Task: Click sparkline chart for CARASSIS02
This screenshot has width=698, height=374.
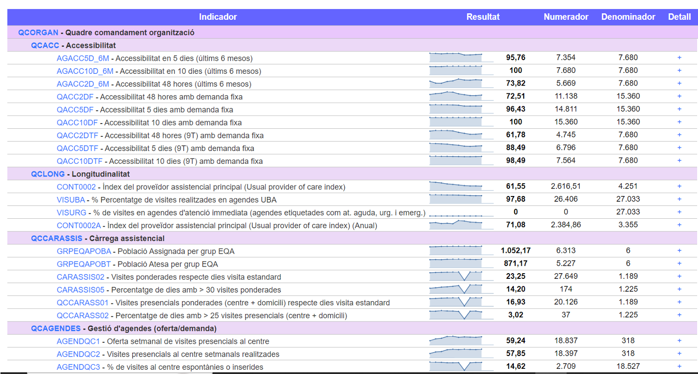Action: 461,276
